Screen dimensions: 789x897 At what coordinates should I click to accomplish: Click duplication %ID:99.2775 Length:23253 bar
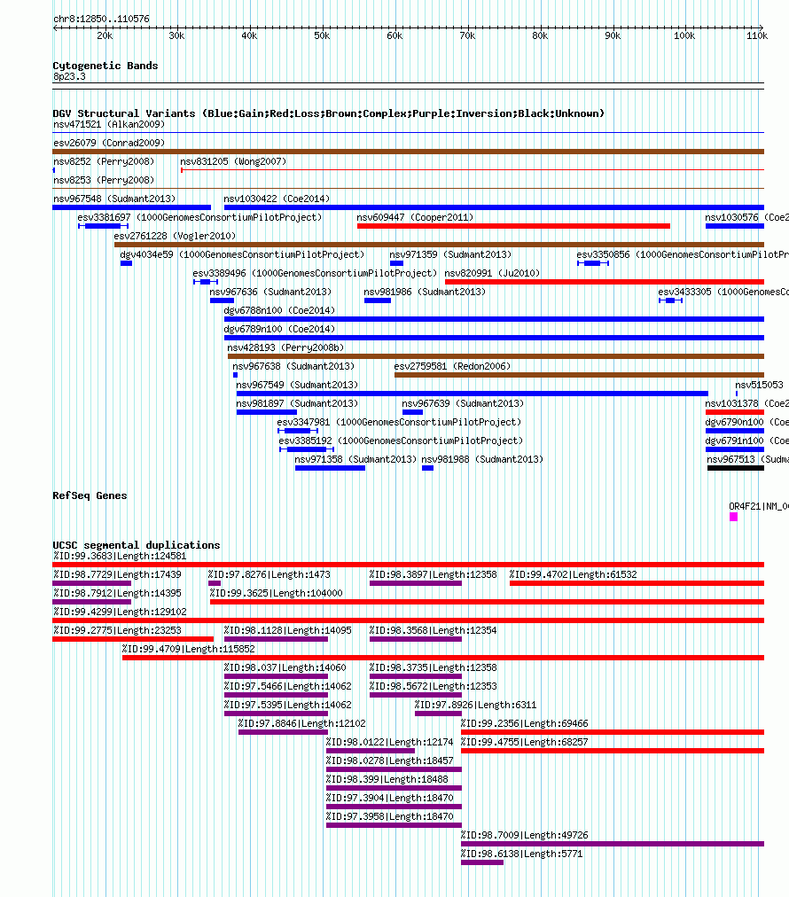[133, 640]
